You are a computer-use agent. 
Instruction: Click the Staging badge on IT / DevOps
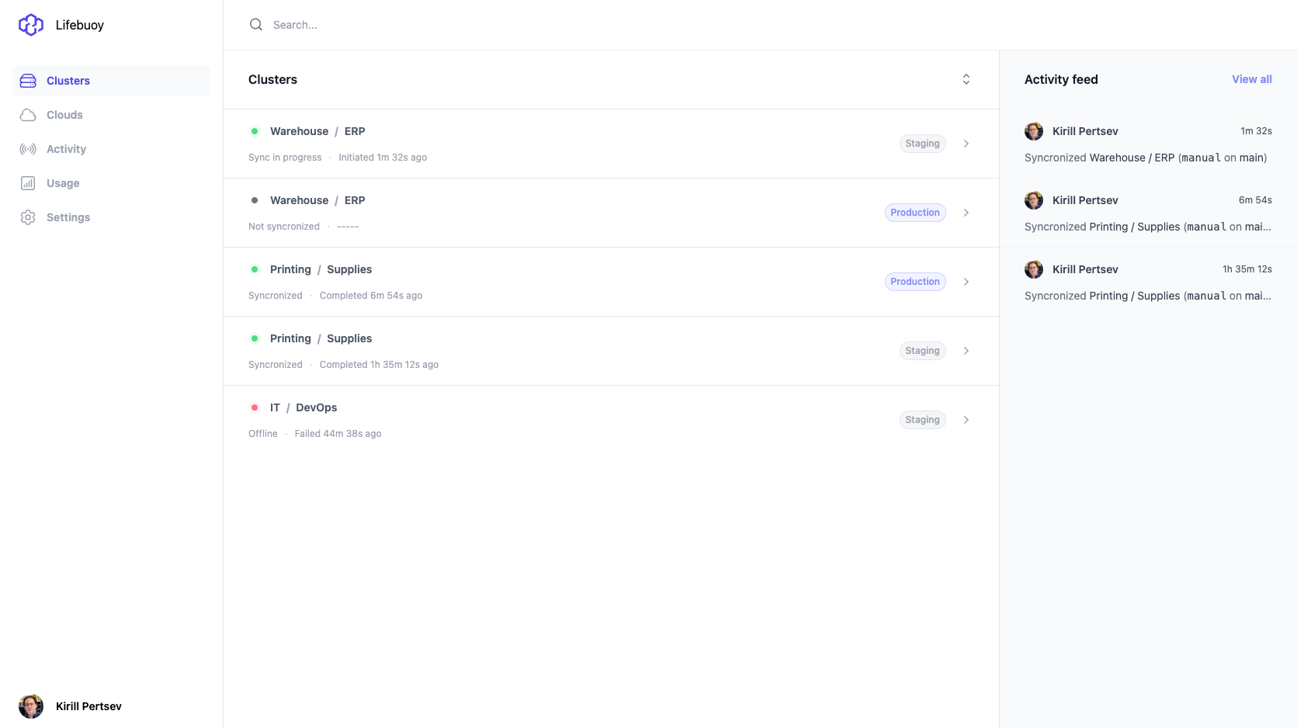click(922, 420)
